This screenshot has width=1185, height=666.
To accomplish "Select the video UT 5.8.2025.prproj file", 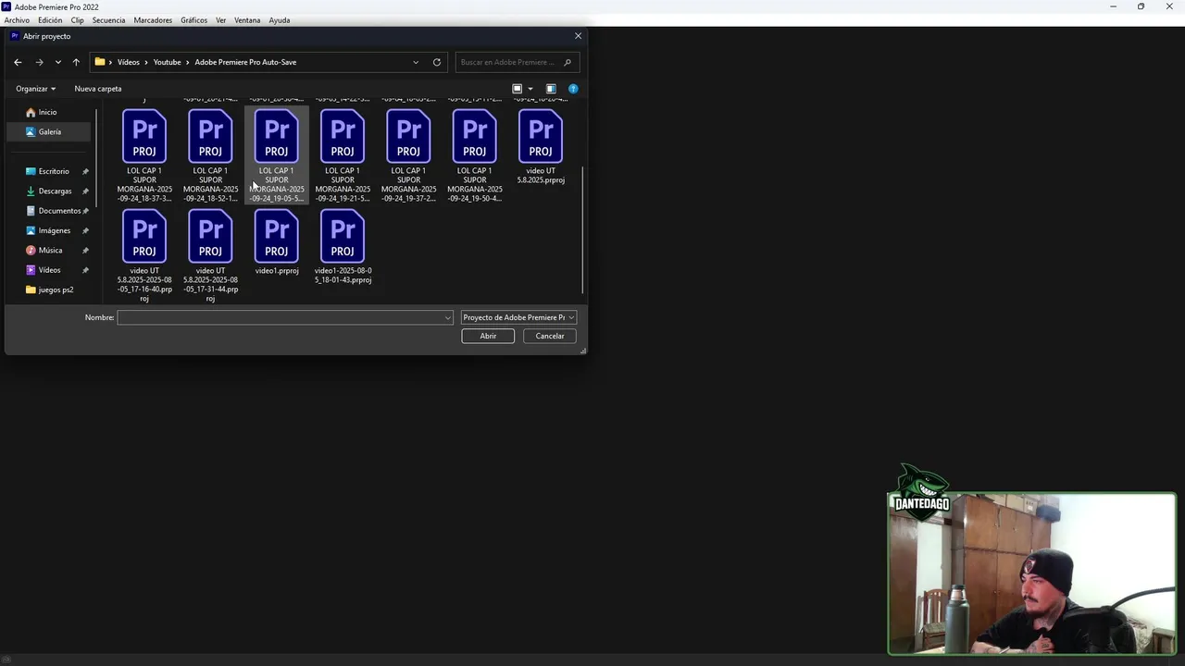I will (541, 146).
